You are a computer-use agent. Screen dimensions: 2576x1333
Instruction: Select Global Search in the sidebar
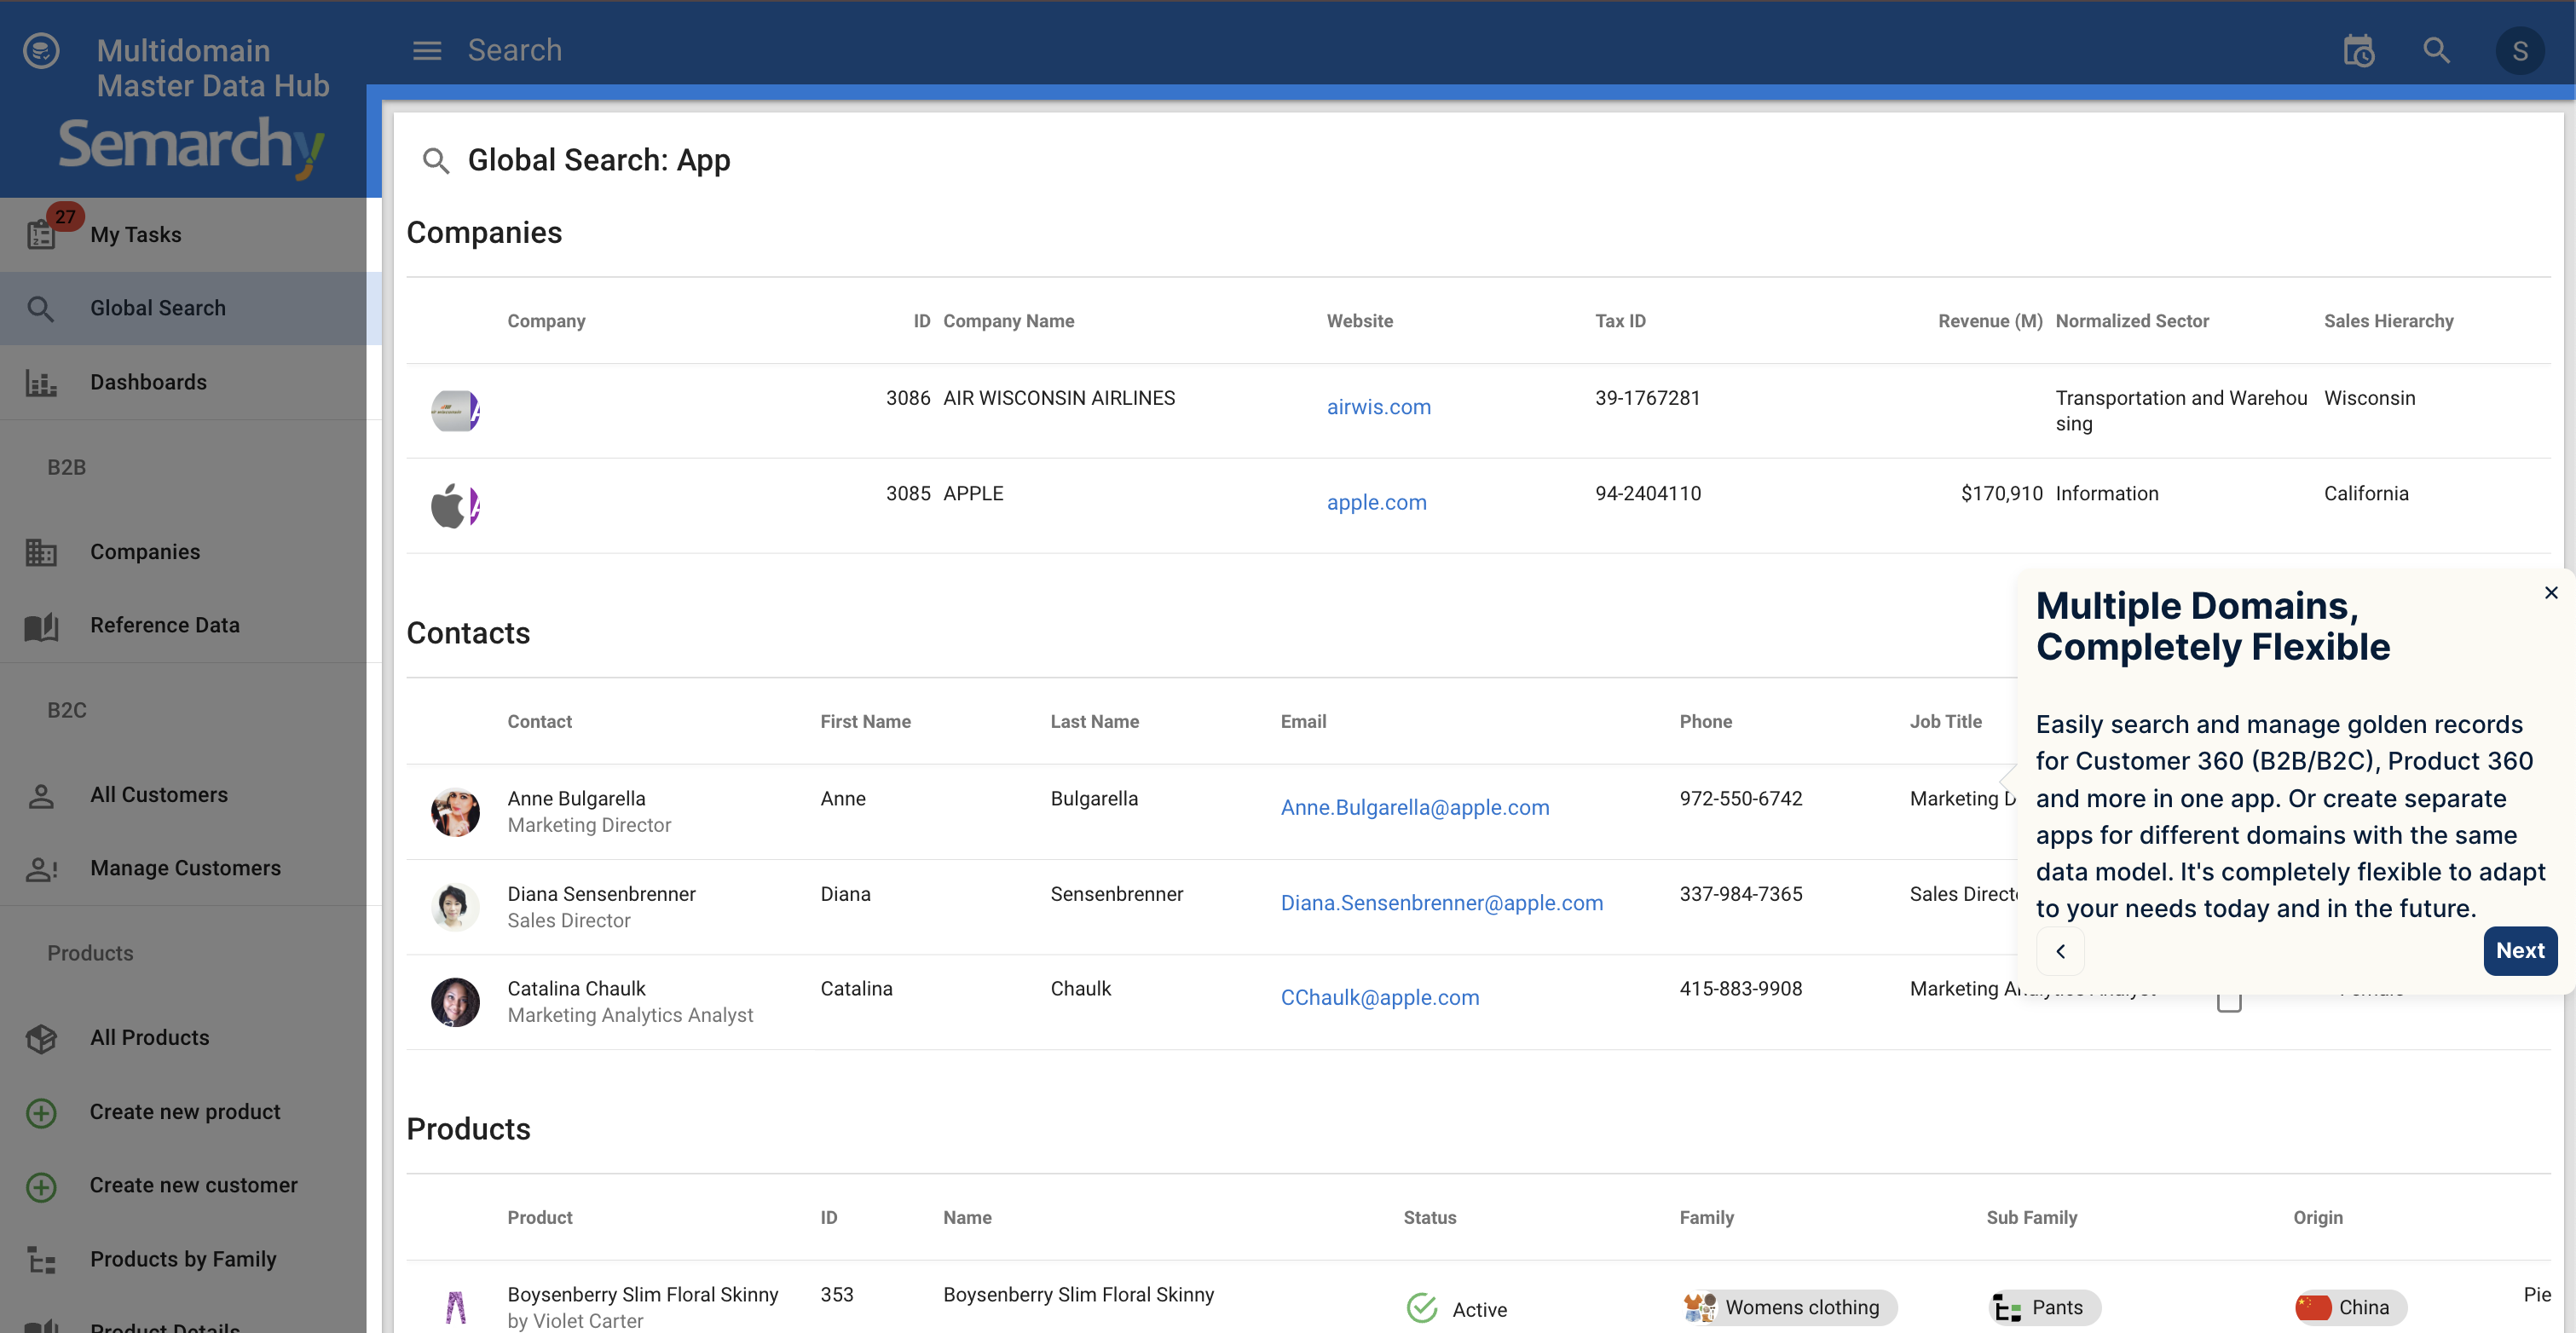(x=157, y=307)
